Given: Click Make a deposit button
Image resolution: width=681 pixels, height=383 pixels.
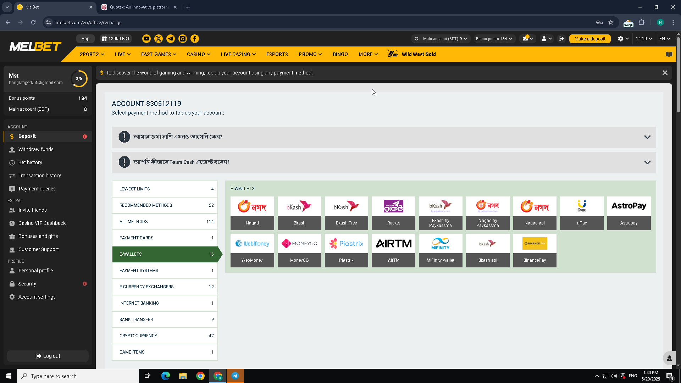Looking at the screenshot, I should [589, 39].
